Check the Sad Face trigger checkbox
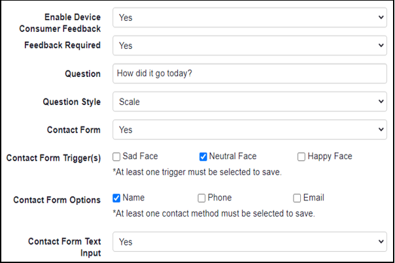The height and width of the screenshot is (263, 395). pos(116,157)
